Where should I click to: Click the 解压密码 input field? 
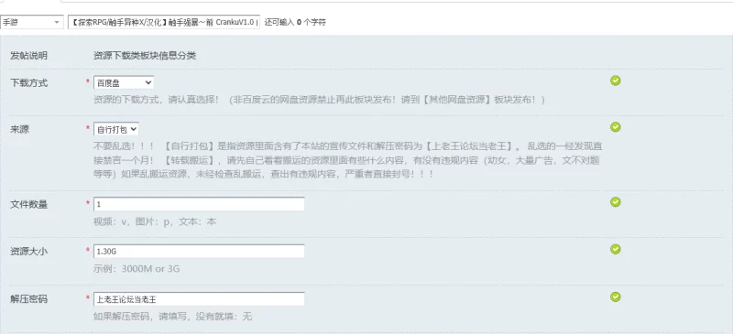[199, 299]
